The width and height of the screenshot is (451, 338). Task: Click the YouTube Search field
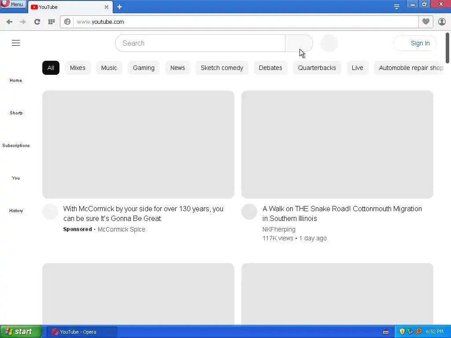200,43
